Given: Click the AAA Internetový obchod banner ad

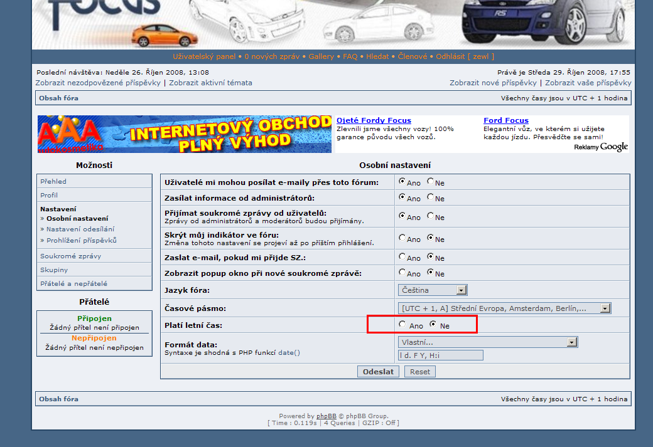Looking at the screenshot, I should coord(184,134).
